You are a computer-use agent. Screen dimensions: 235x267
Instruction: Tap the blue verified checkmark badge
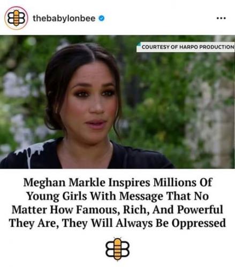click(102, 18)
